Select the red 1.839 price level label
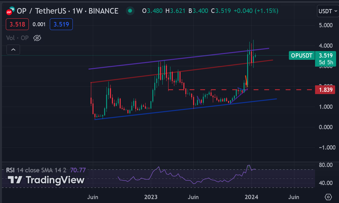The height and width of the screenshot is (203, 339). pyautogui.click(x=325, y=90)
